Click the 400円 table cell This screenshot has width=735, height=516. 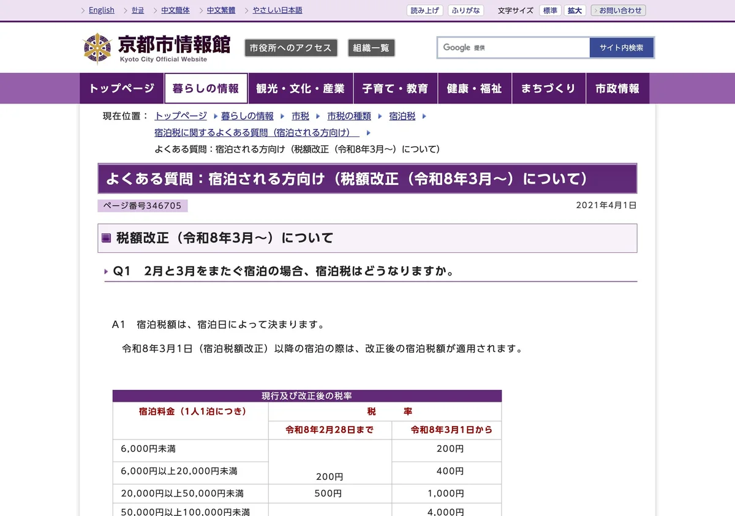(x=446, y=471)
